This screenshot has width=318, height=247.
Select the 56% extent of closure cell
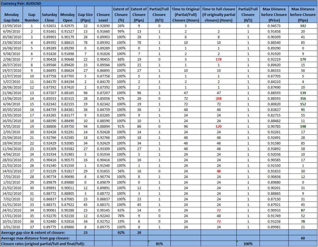coord(121,171)
